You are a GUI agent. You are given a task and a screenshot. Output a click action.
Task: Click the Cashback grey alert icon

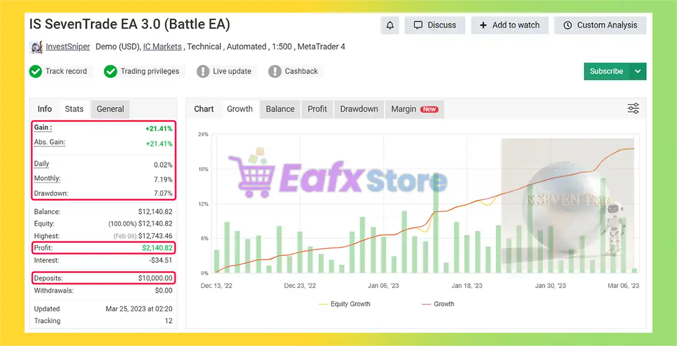(x=275, y=71)
